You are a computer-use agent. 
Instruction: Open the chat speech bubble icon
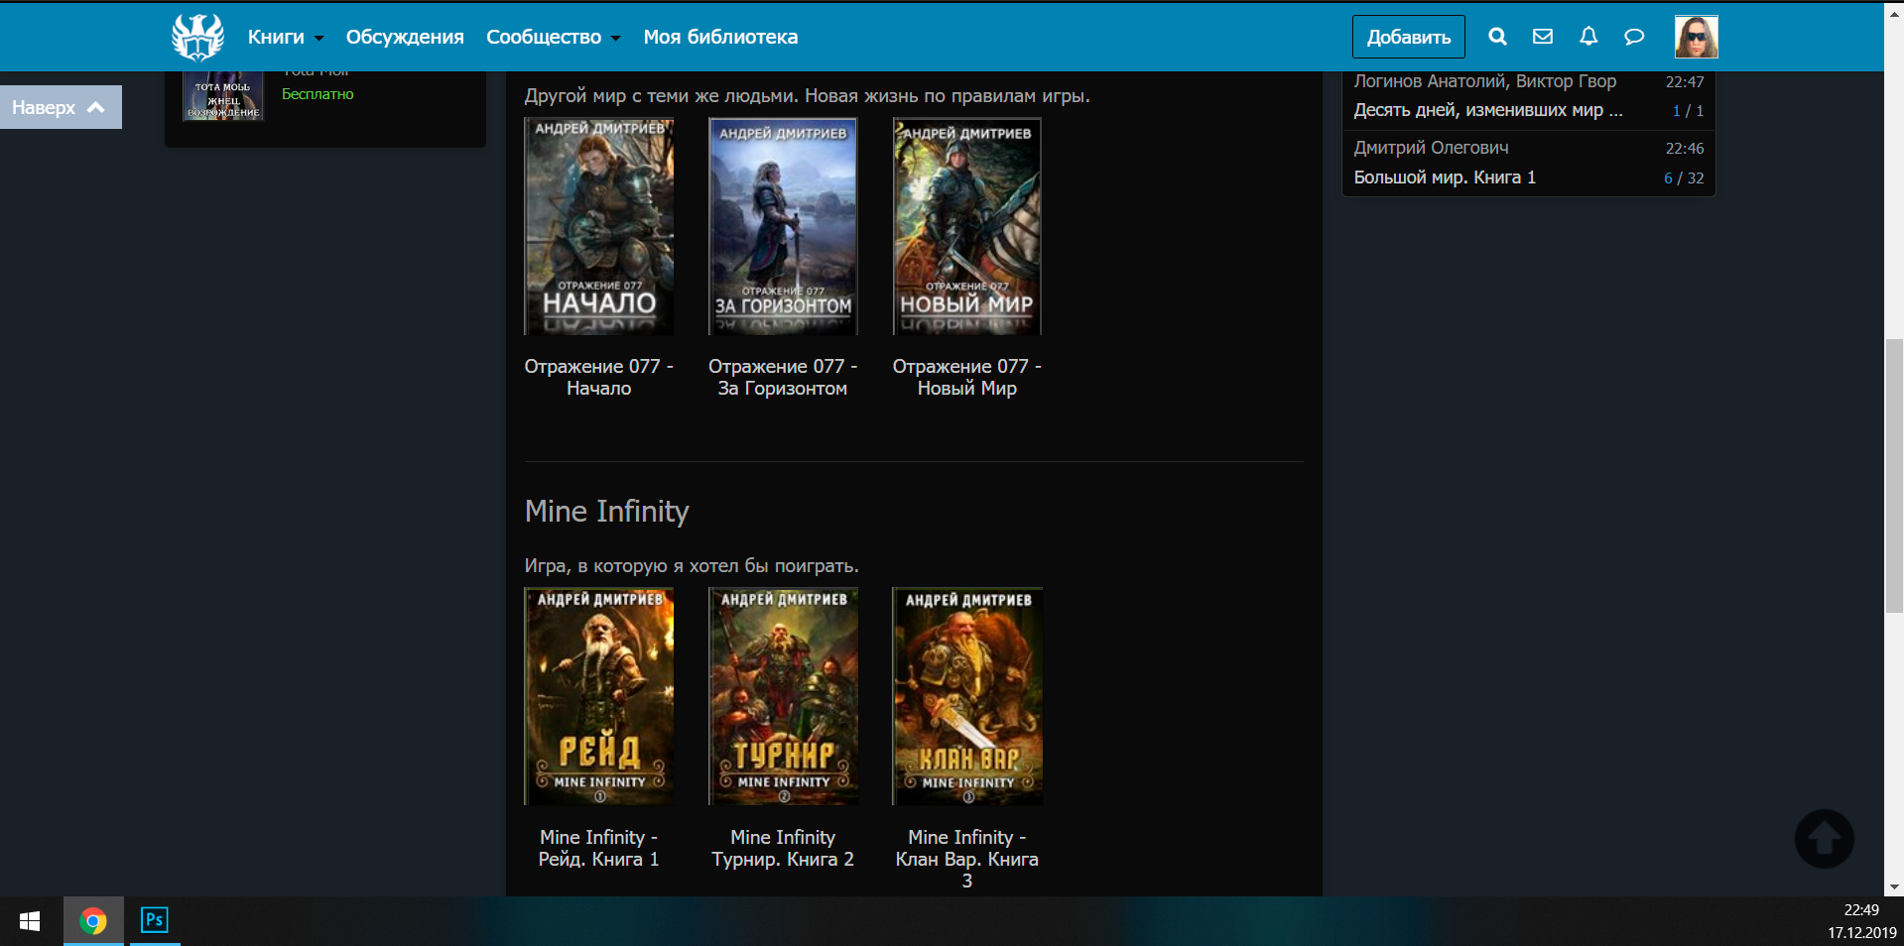coord(1633,37)
